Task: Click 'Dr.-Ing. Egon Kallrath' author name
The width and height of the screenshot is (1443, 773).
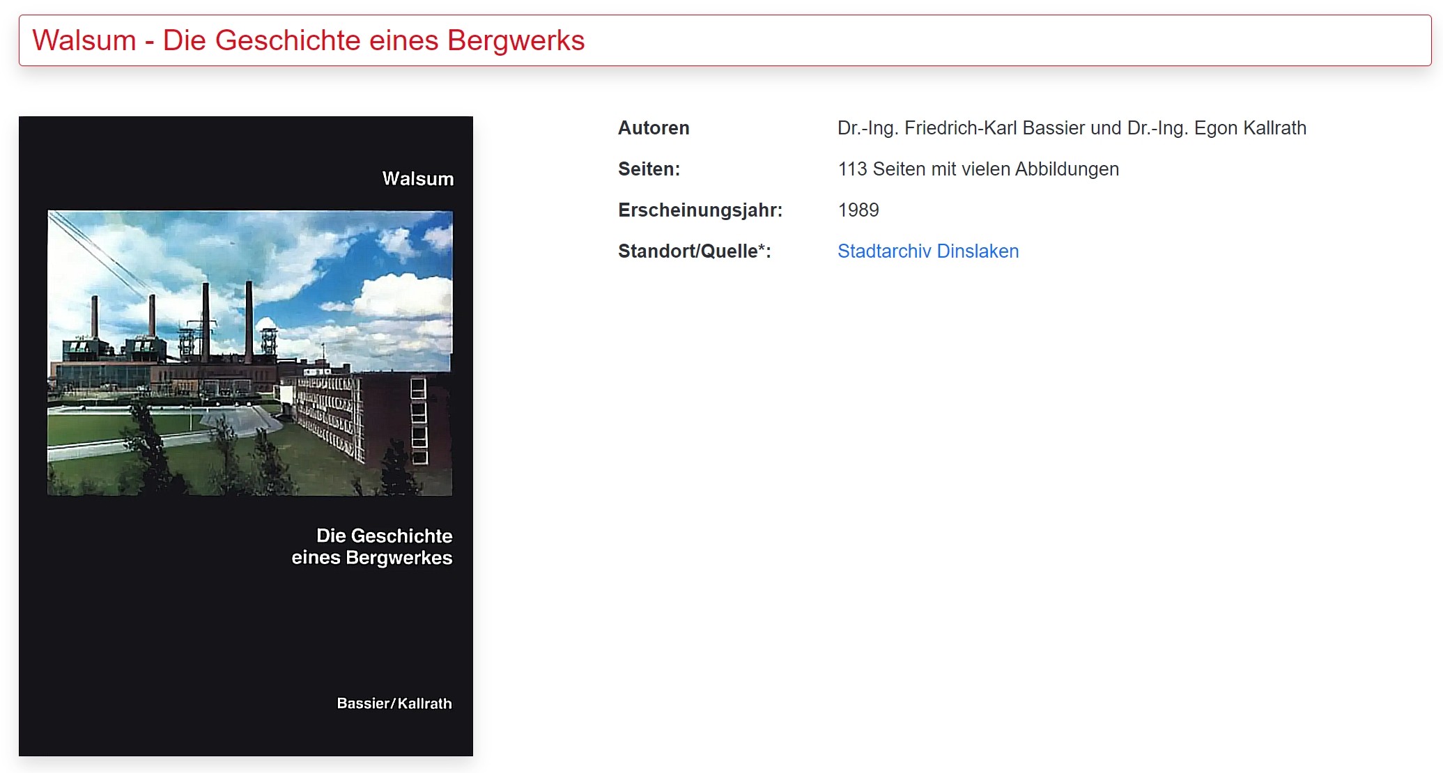Action: point(1217,128)
